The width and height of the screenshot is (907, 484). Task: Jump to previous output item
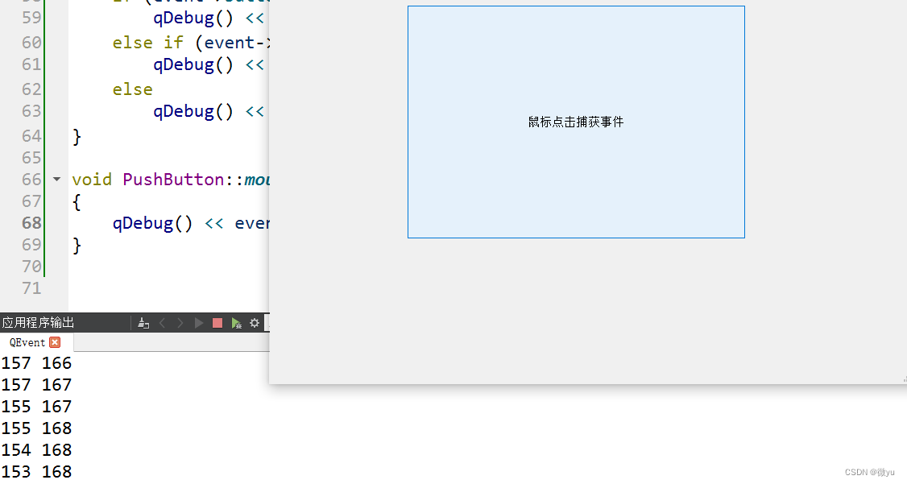click(163, 323)
